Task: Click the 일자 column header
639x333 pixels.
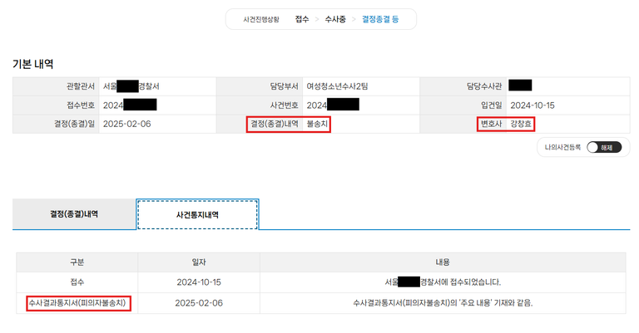Action: coord(198,262)
